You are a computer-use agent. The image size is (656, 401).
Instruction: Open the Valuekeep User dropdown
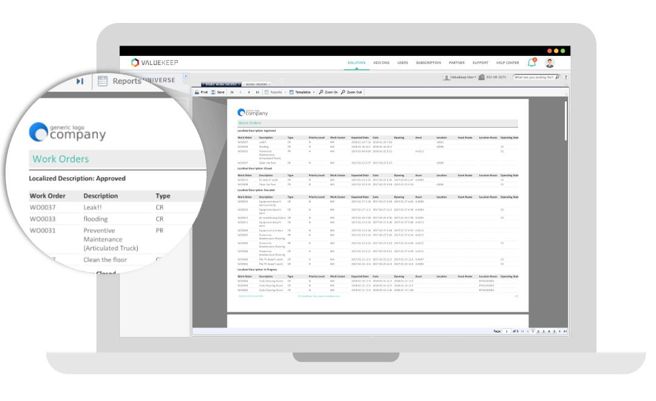pos(460,77)
